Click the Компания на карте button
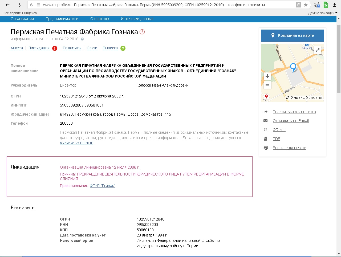 click(x=293, y=35)
